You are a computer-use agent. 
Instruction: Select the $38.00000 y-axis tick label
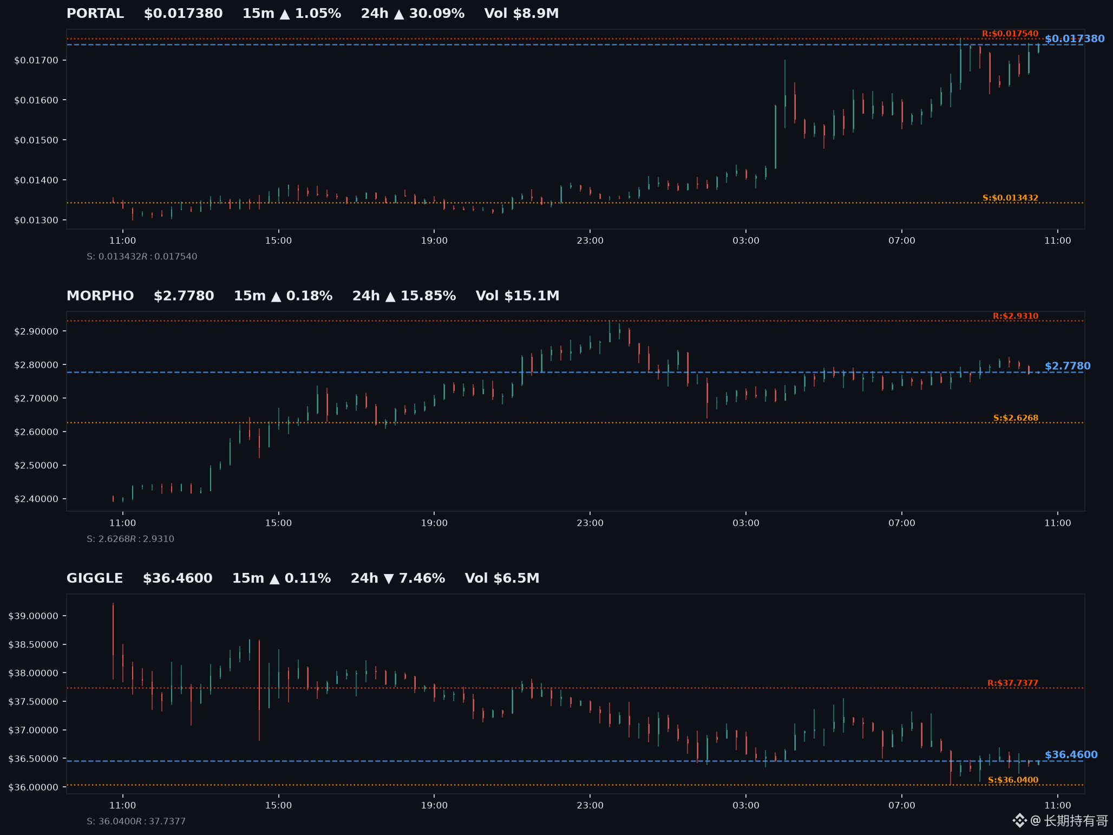tap(34, 674)
